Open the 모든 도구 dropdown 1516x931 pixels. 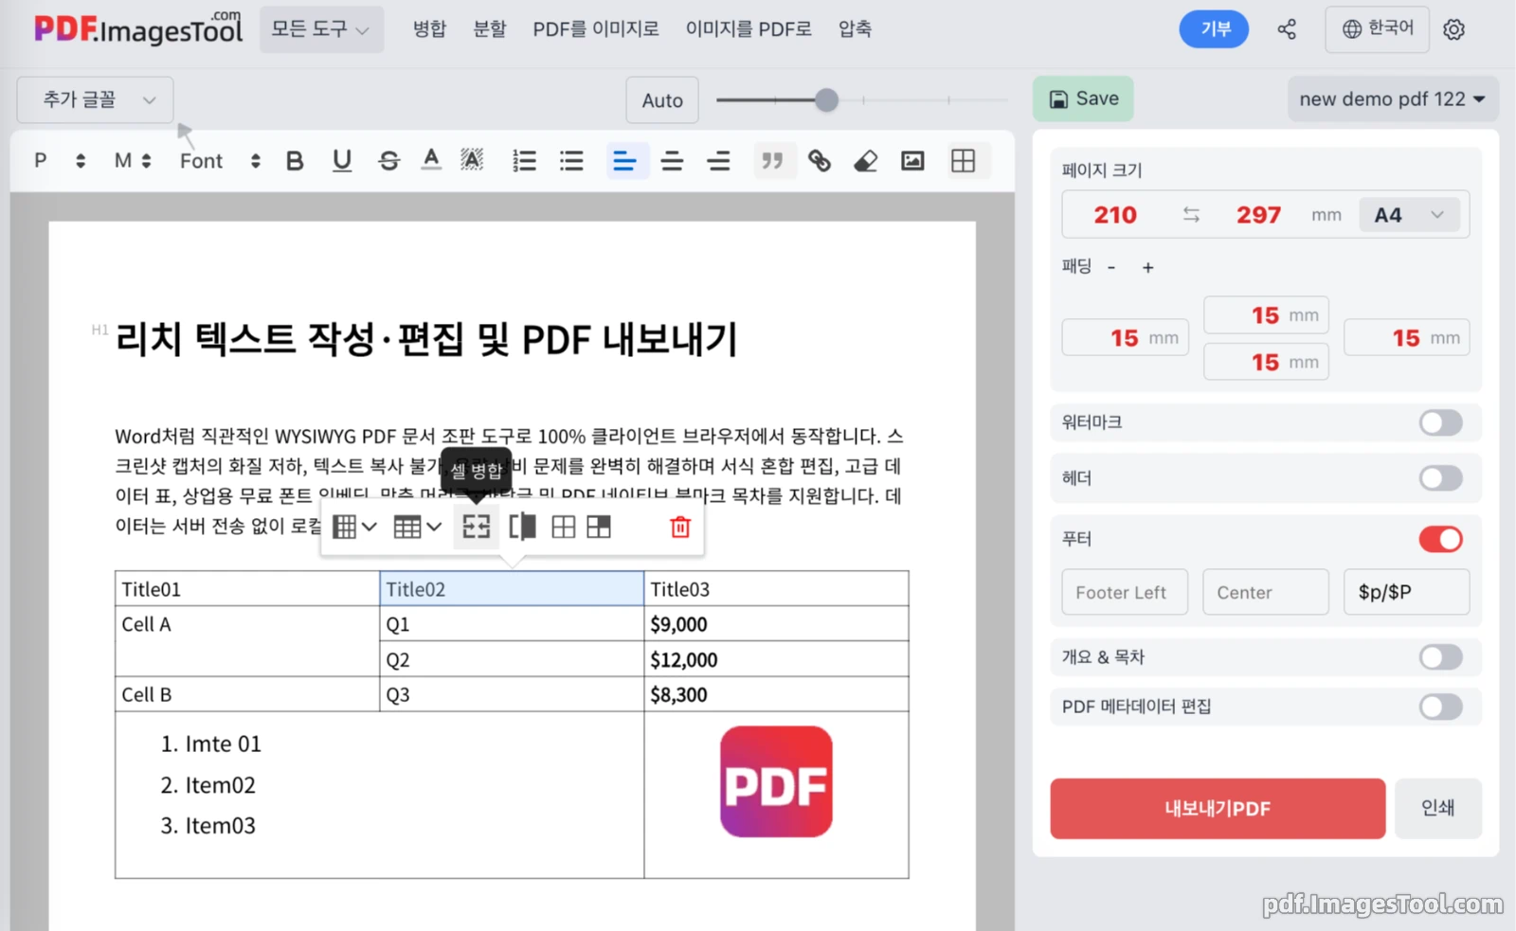click(x=321, y=29)
